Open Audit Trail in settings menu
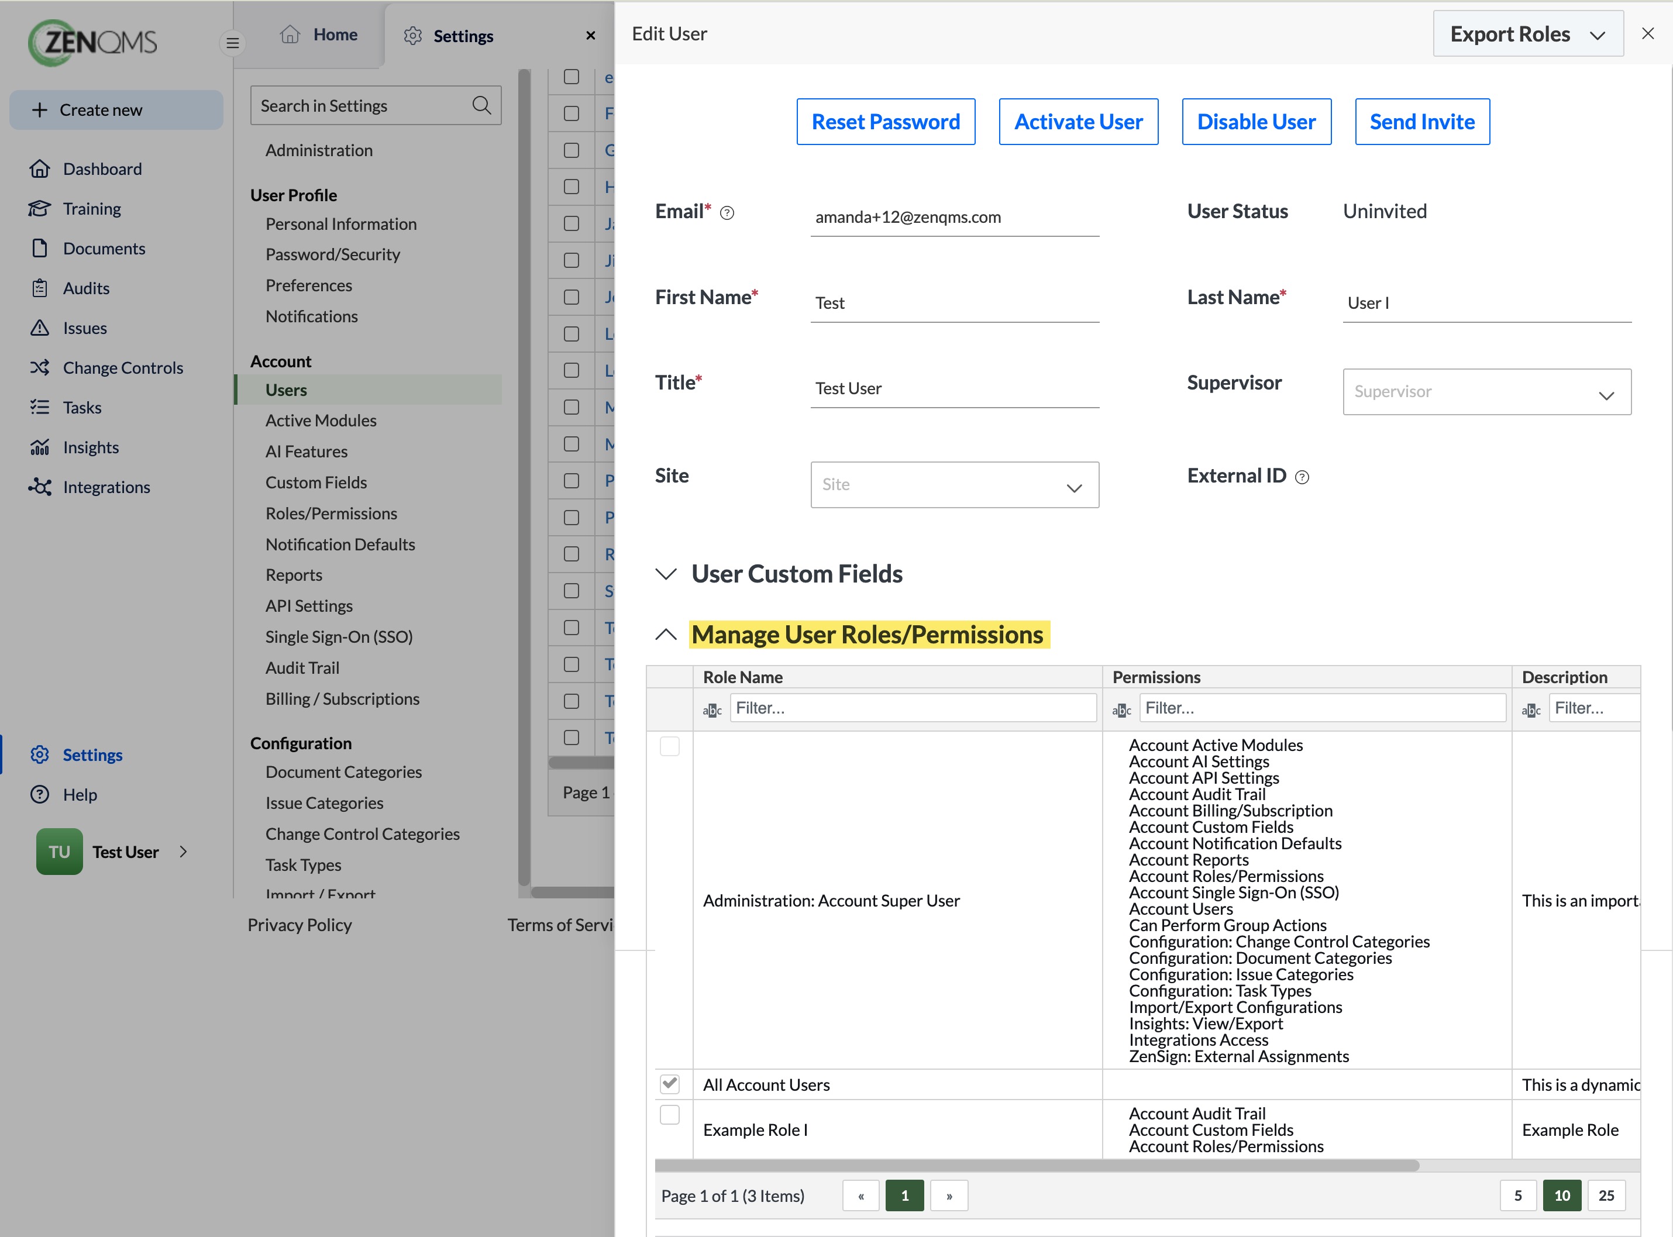Viewport: 1673px width, 1237px height. tap(302, 667)
